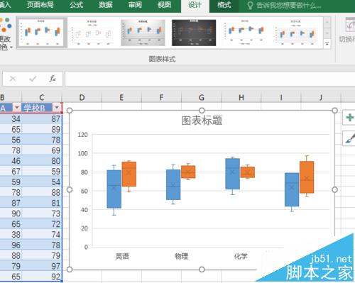This screenshot has width=355, height=283.
Task: Select the chart title 图表标题
Action: click(202, 121)
